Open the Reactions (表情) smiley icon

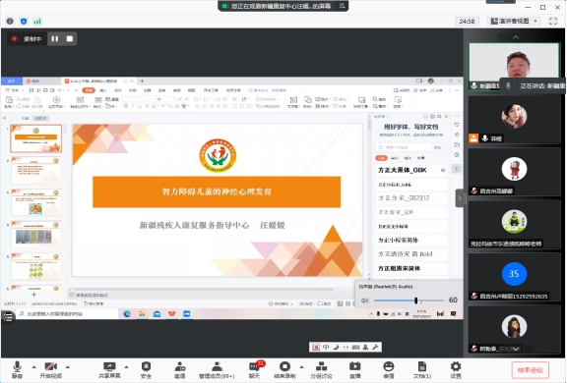coord(389,369)
